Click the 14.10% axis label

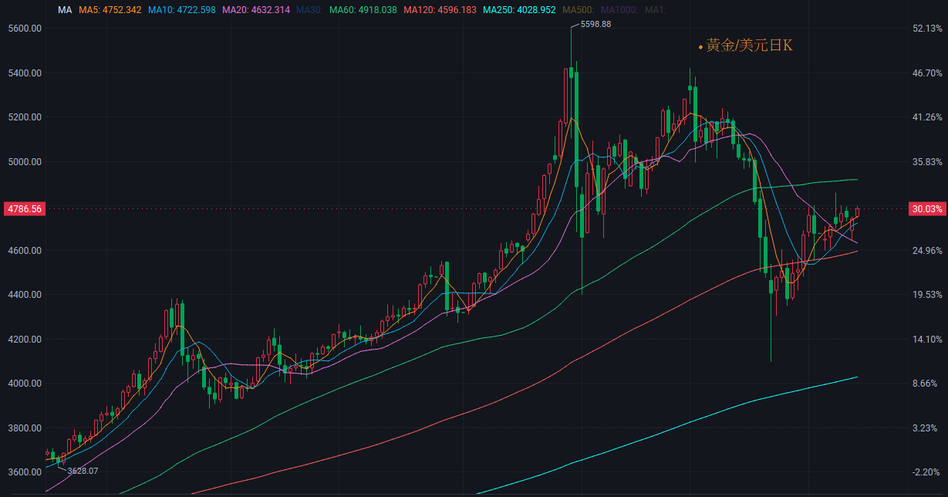pyautogui.click(x=927, y=340)
